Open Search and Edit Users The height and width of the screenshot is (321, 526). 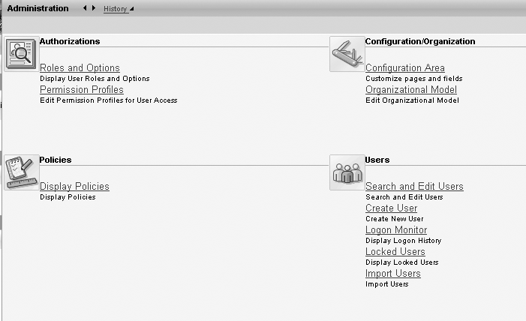[414, 187]
